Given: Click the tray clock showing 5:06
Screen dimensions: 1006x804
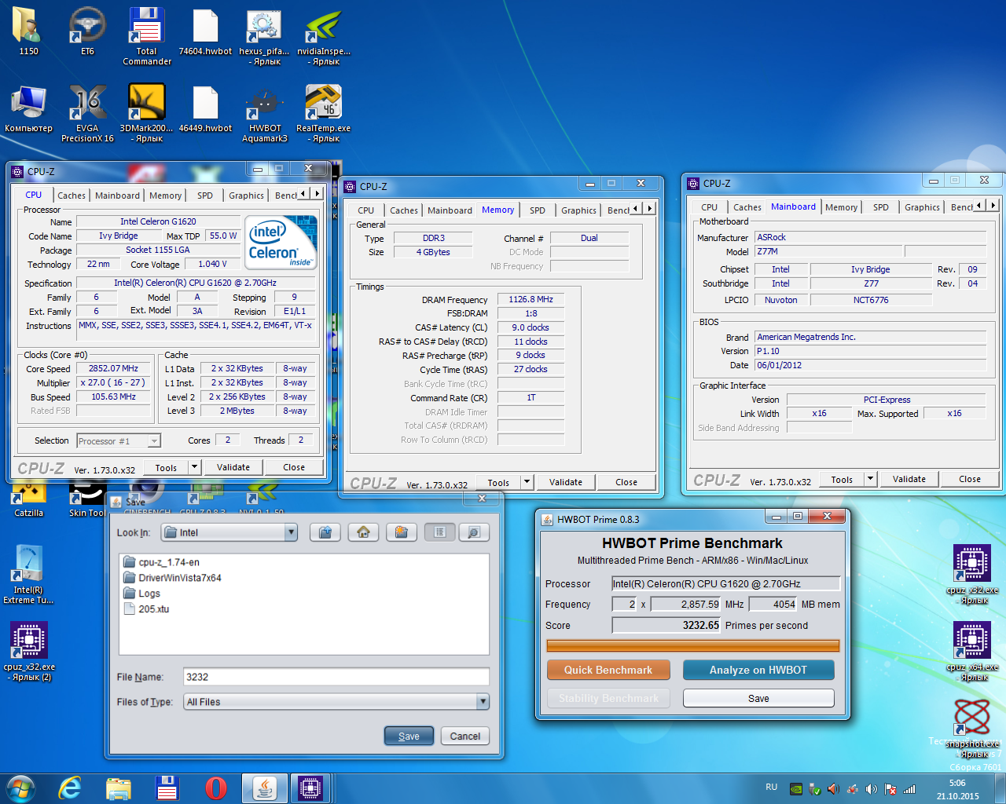Looking at the screenshot, I should pos(957,789).
